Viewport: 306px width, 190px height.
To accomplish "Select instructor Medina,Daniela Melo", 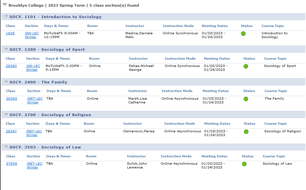I will (139, 35).
